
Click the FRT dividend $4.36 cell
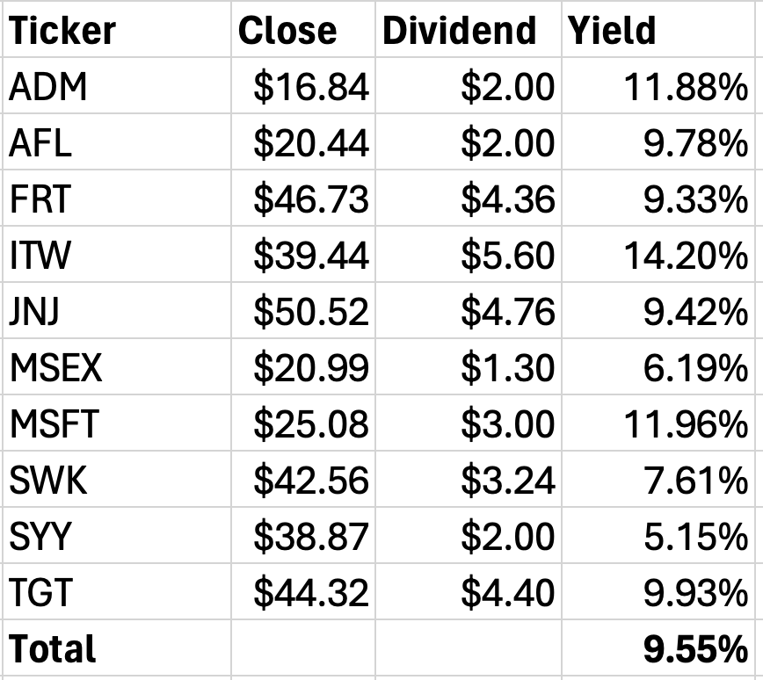(469, 198)
